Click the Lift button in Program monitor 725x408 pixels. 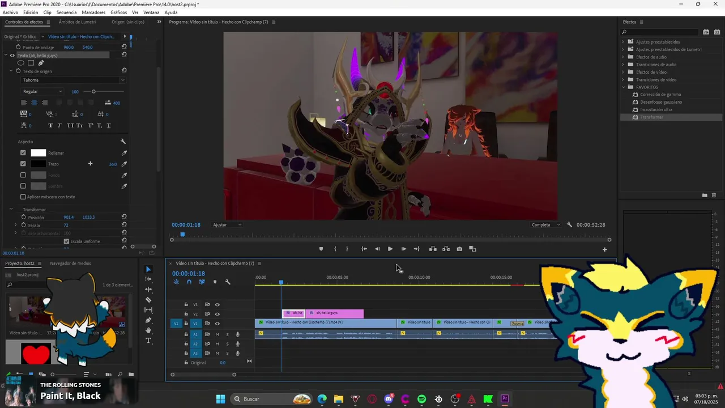[x=433, y=249]
